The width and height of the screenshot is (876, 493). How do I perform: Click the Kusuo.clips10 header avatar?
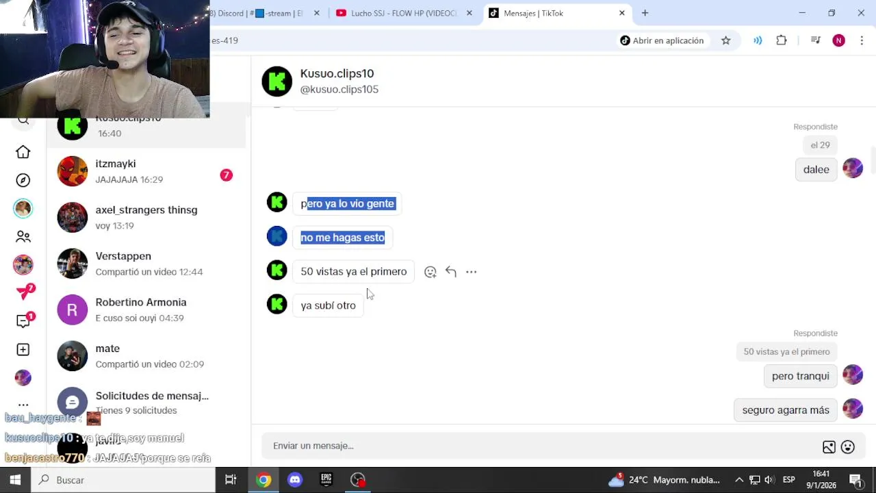(x=277, y=81)
